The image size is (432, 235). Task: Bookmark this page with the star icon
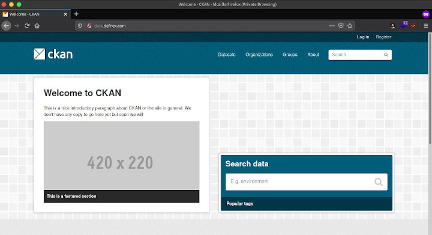click(x=350, y=26)
